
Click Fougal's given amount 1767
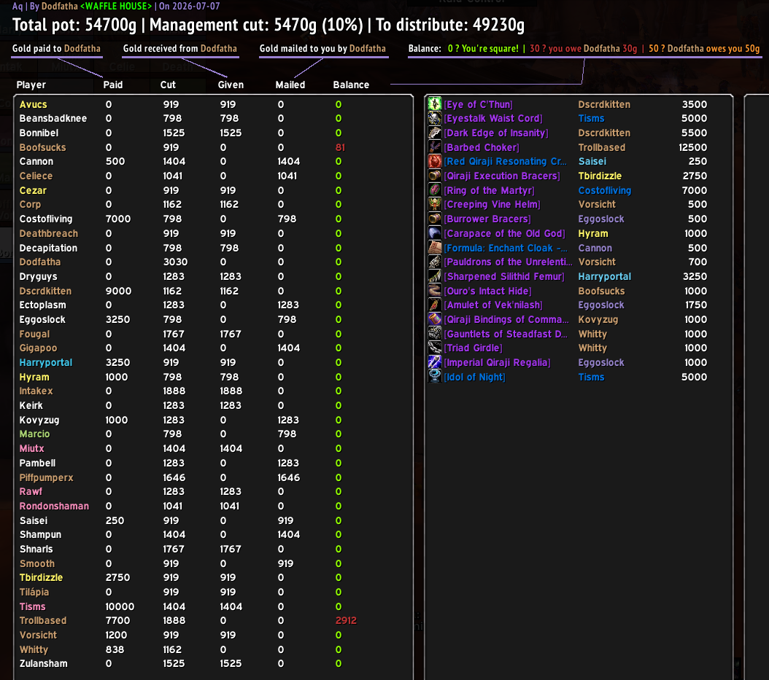[x=230, y=334]
